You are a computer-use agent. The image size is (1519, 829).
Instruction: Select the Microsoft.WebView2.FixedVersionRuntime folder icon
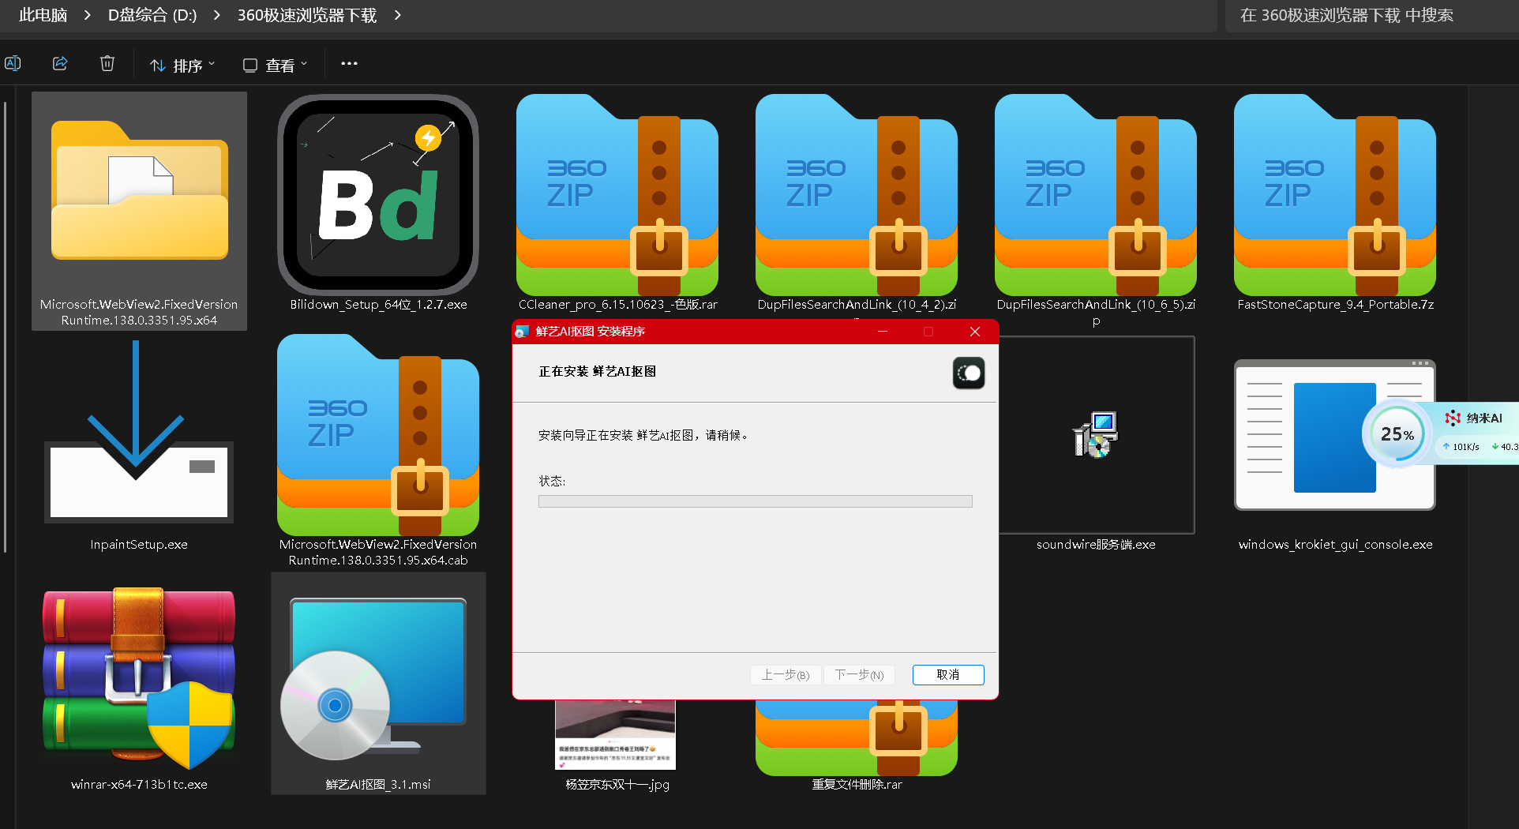(x=140, y=190)
